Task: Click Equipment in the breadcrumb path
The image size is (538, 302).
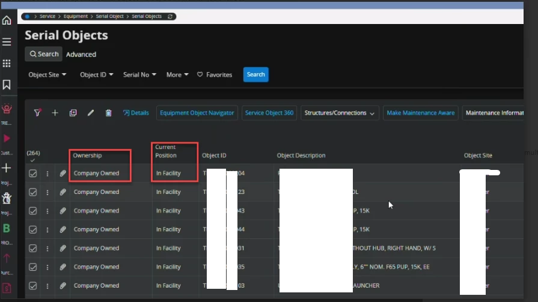Action: tap(76, 16)
